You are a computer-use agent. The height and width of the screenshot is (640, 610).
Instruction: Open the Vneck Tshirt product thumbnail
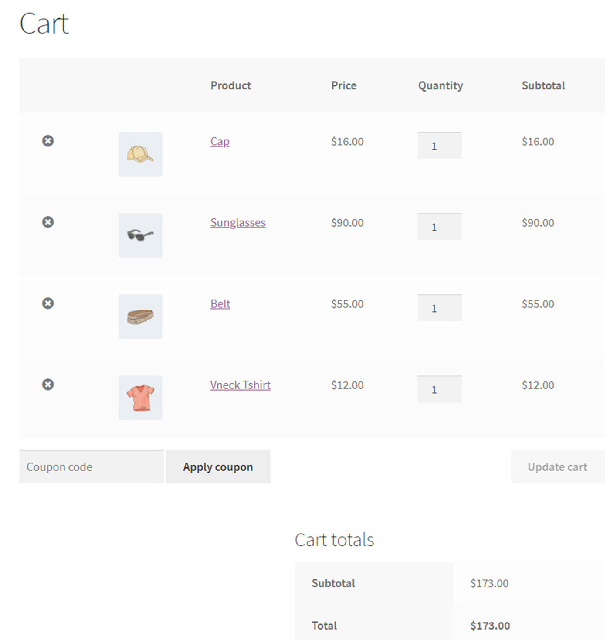click(x=140, y=398)
